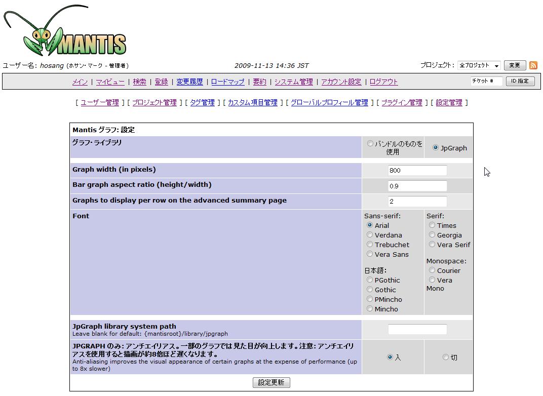Click the Mantis logo image
This screenshot has width=543, height=396.
[65, 31]
